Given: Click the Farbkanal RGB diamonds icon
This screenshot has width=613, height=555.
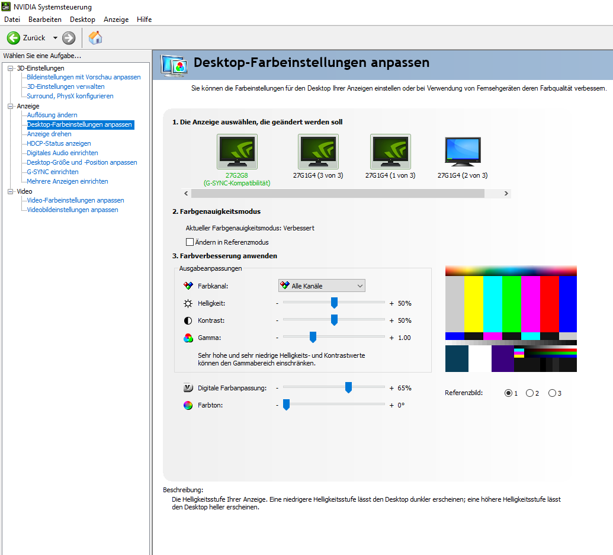Looking at the screenshot, I should [188, 285].
